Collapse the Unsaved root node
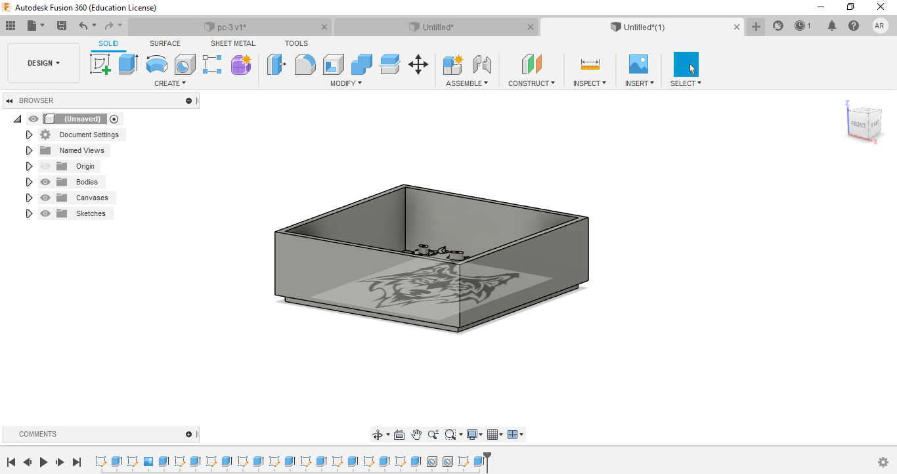The image size is (897, 474). pos(17,119)
